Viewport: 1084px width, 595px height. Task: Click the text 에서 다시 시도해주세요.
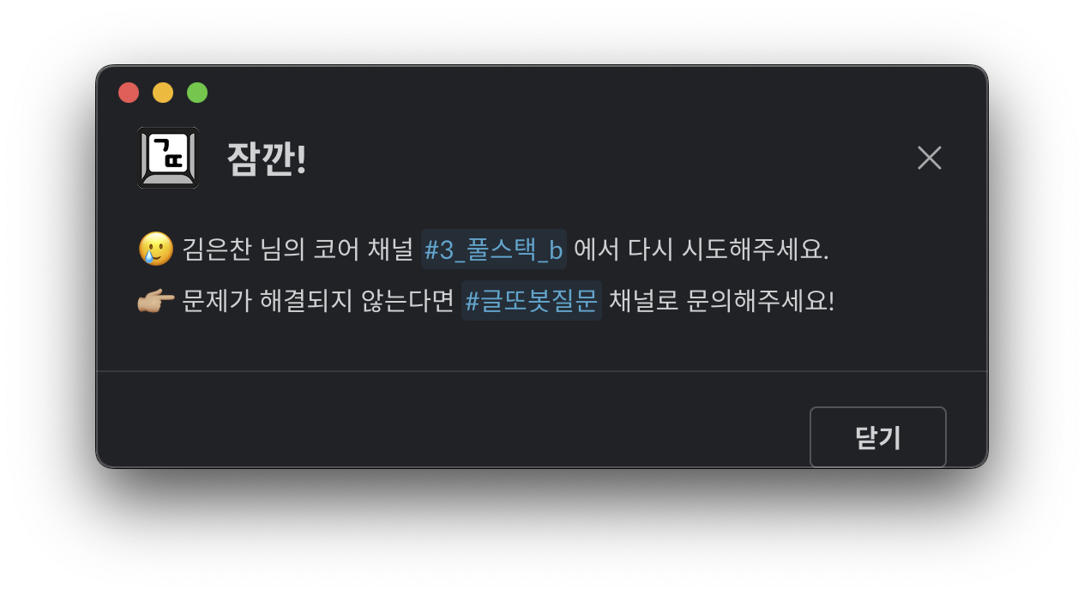(x=701, y=249)
